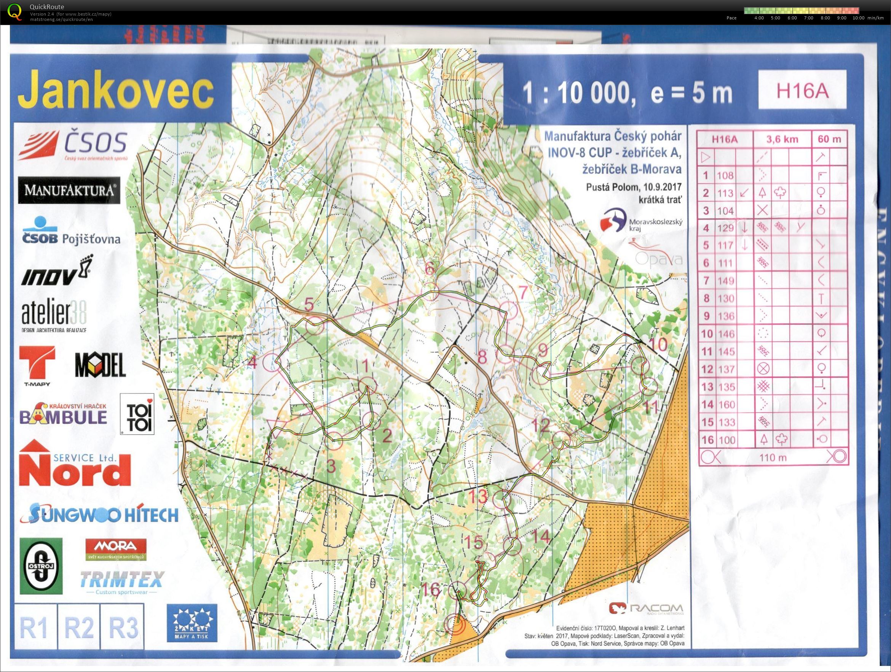This screenshot has height=672, width=891.
Task: Open the matstroeng.se/quickroute/en link
Action: [61, 19]
